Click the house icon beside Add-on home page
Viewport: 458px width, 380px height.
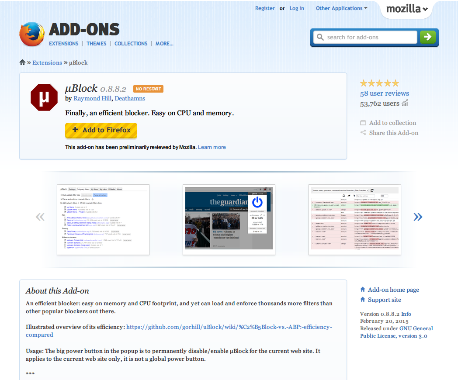(362, 289)
